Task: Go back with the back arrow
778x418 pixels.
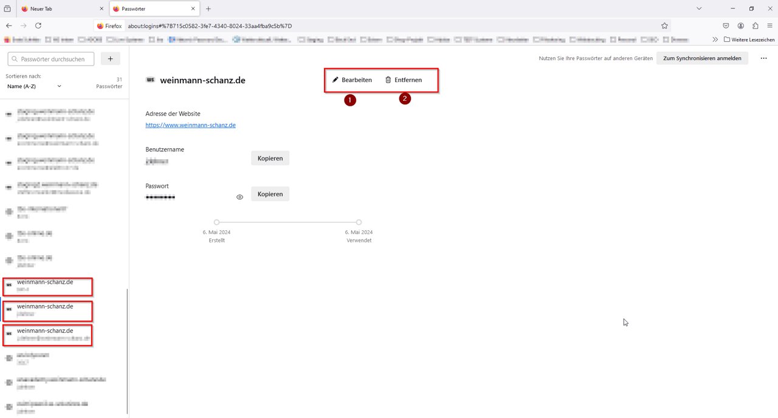Action: 9,26
